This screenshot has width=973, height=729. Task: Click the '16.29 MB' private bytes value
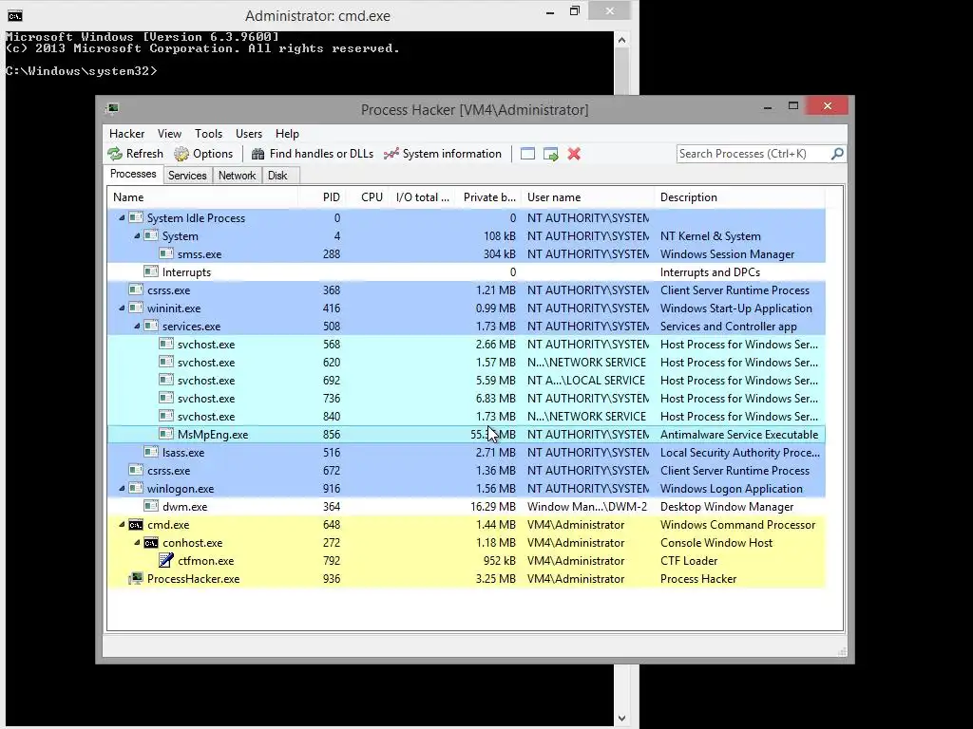pyautogui.click(x=493, y=507)
